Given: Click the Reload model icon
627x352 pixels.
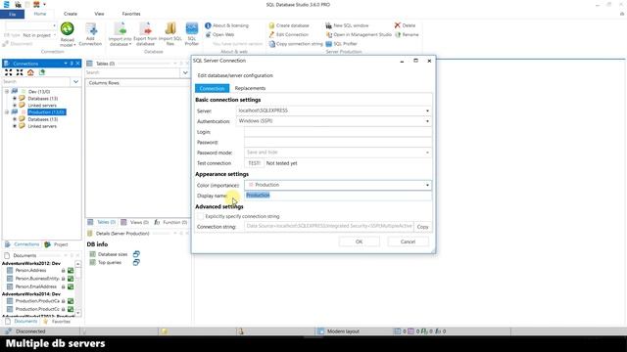Looking at the screenshot, I should (x=68, y=28).
